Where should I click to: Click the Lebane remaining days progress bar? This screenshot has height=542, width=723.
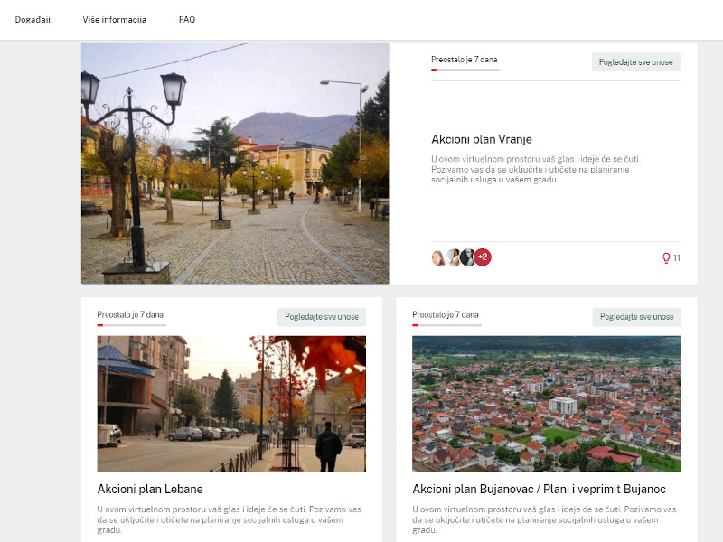click(131, 325)
